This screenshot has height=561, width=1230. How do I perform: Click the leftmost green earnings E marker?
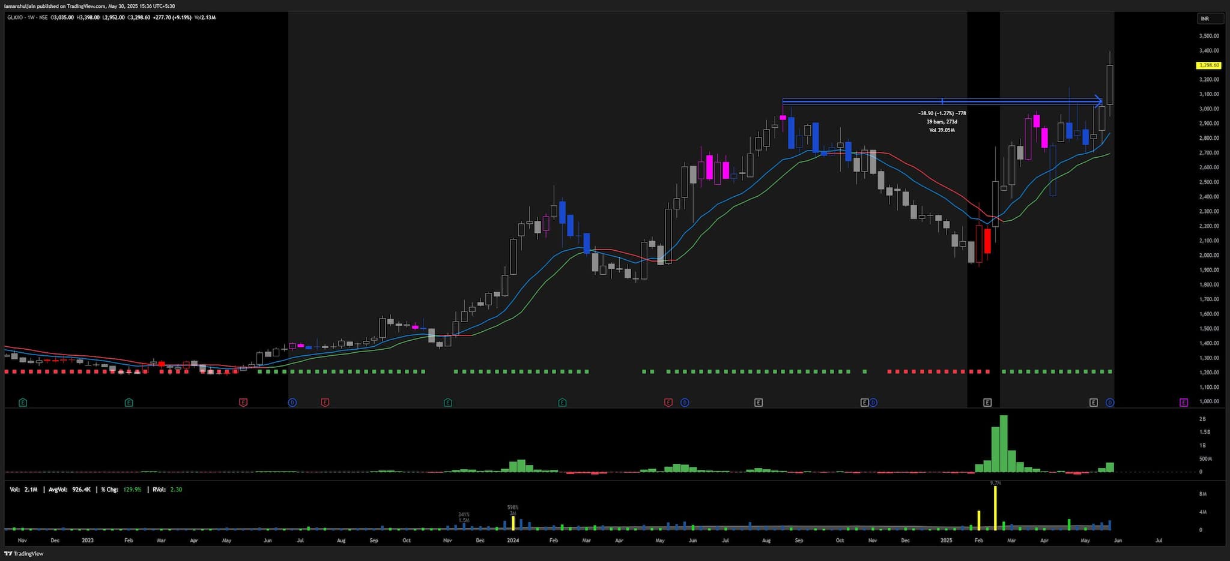23,403
